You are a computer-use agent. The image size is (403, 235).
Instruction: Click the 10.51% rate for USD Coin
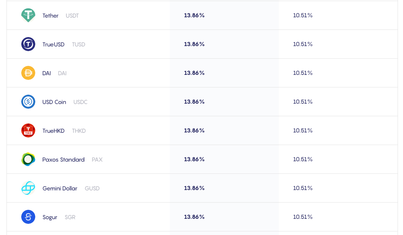pos(303,102)
